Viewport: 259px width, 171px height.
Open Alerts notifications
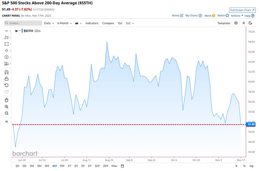209,16
